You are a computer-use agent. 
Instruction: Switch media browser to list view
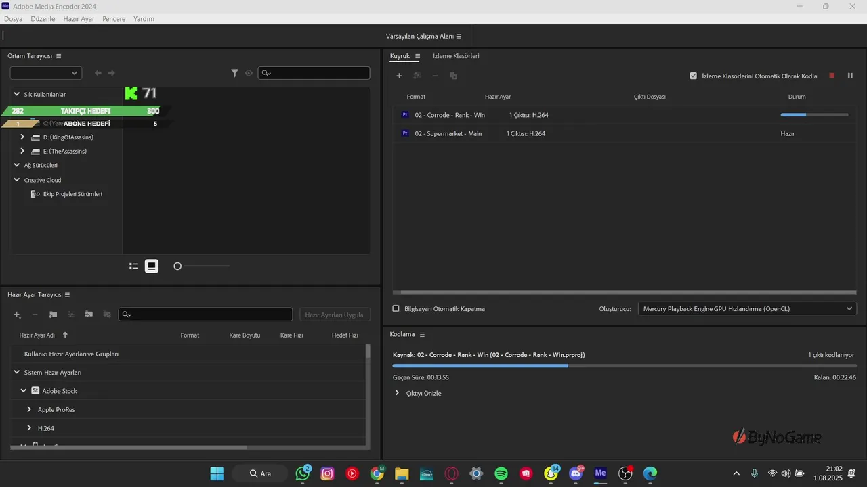133,266
